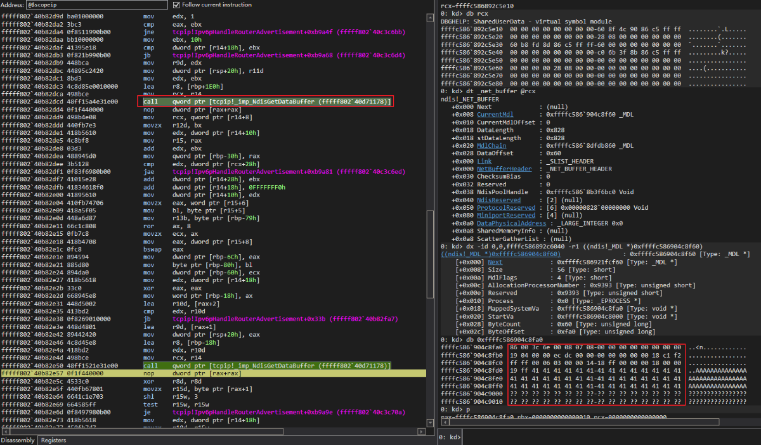Click jump target Ipv6pHandleRouterAdvertisement+0x33b
Screen dimensions: 761x445
(x=285, y=319)
